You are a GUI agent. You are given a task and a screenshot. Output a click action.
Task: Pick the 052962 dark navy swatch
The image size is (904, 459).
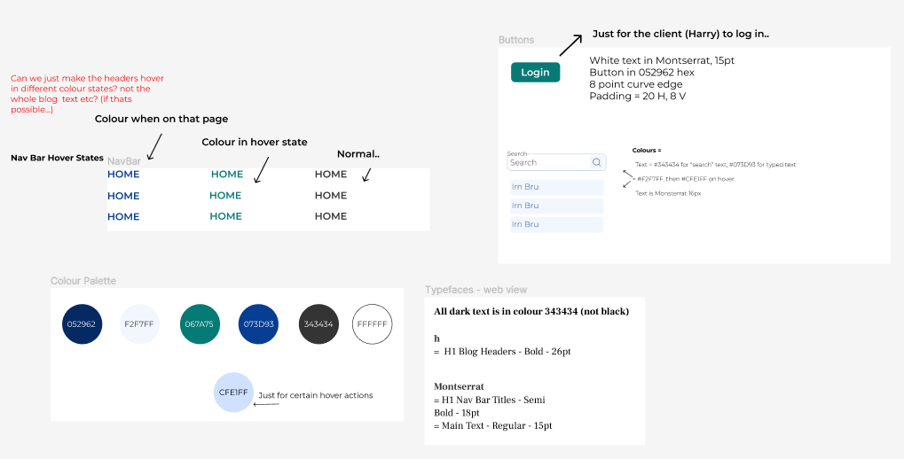pyautogui.click(x=82, y=324)
